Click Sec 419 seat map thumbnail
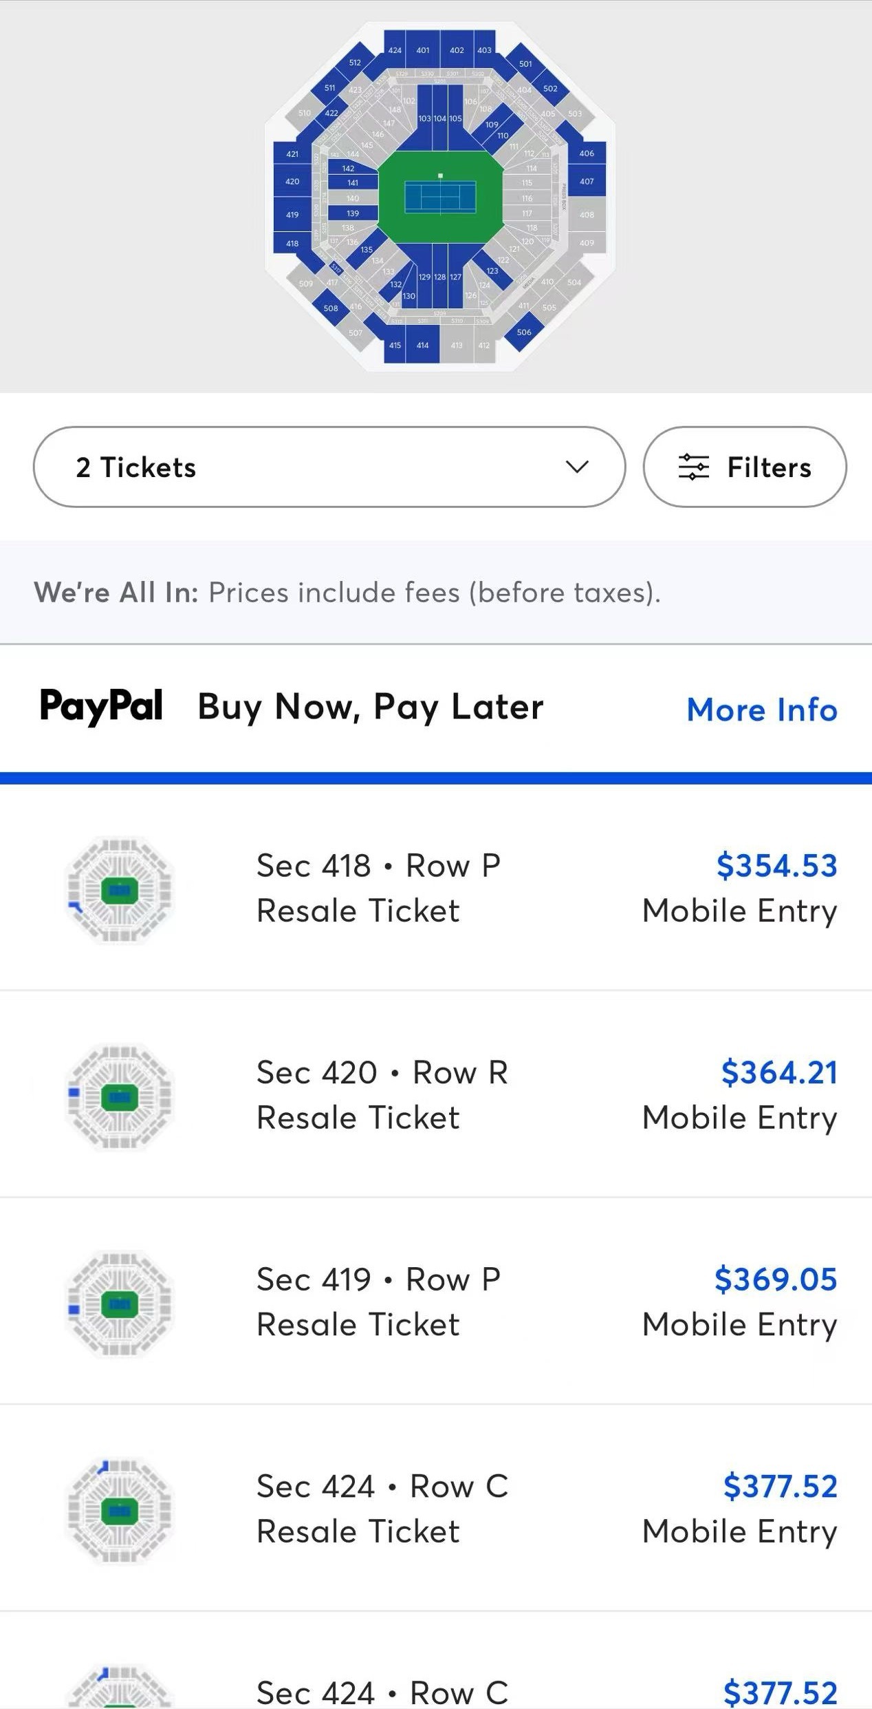This screenshot has width=872, height=1709. point(120,1304)
